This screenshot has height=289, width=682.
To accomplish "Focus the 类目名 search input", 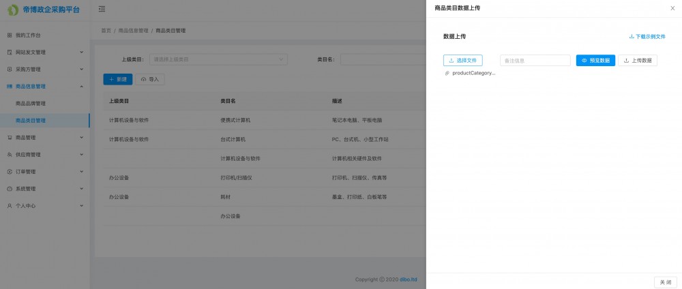I will pos(383,59).
